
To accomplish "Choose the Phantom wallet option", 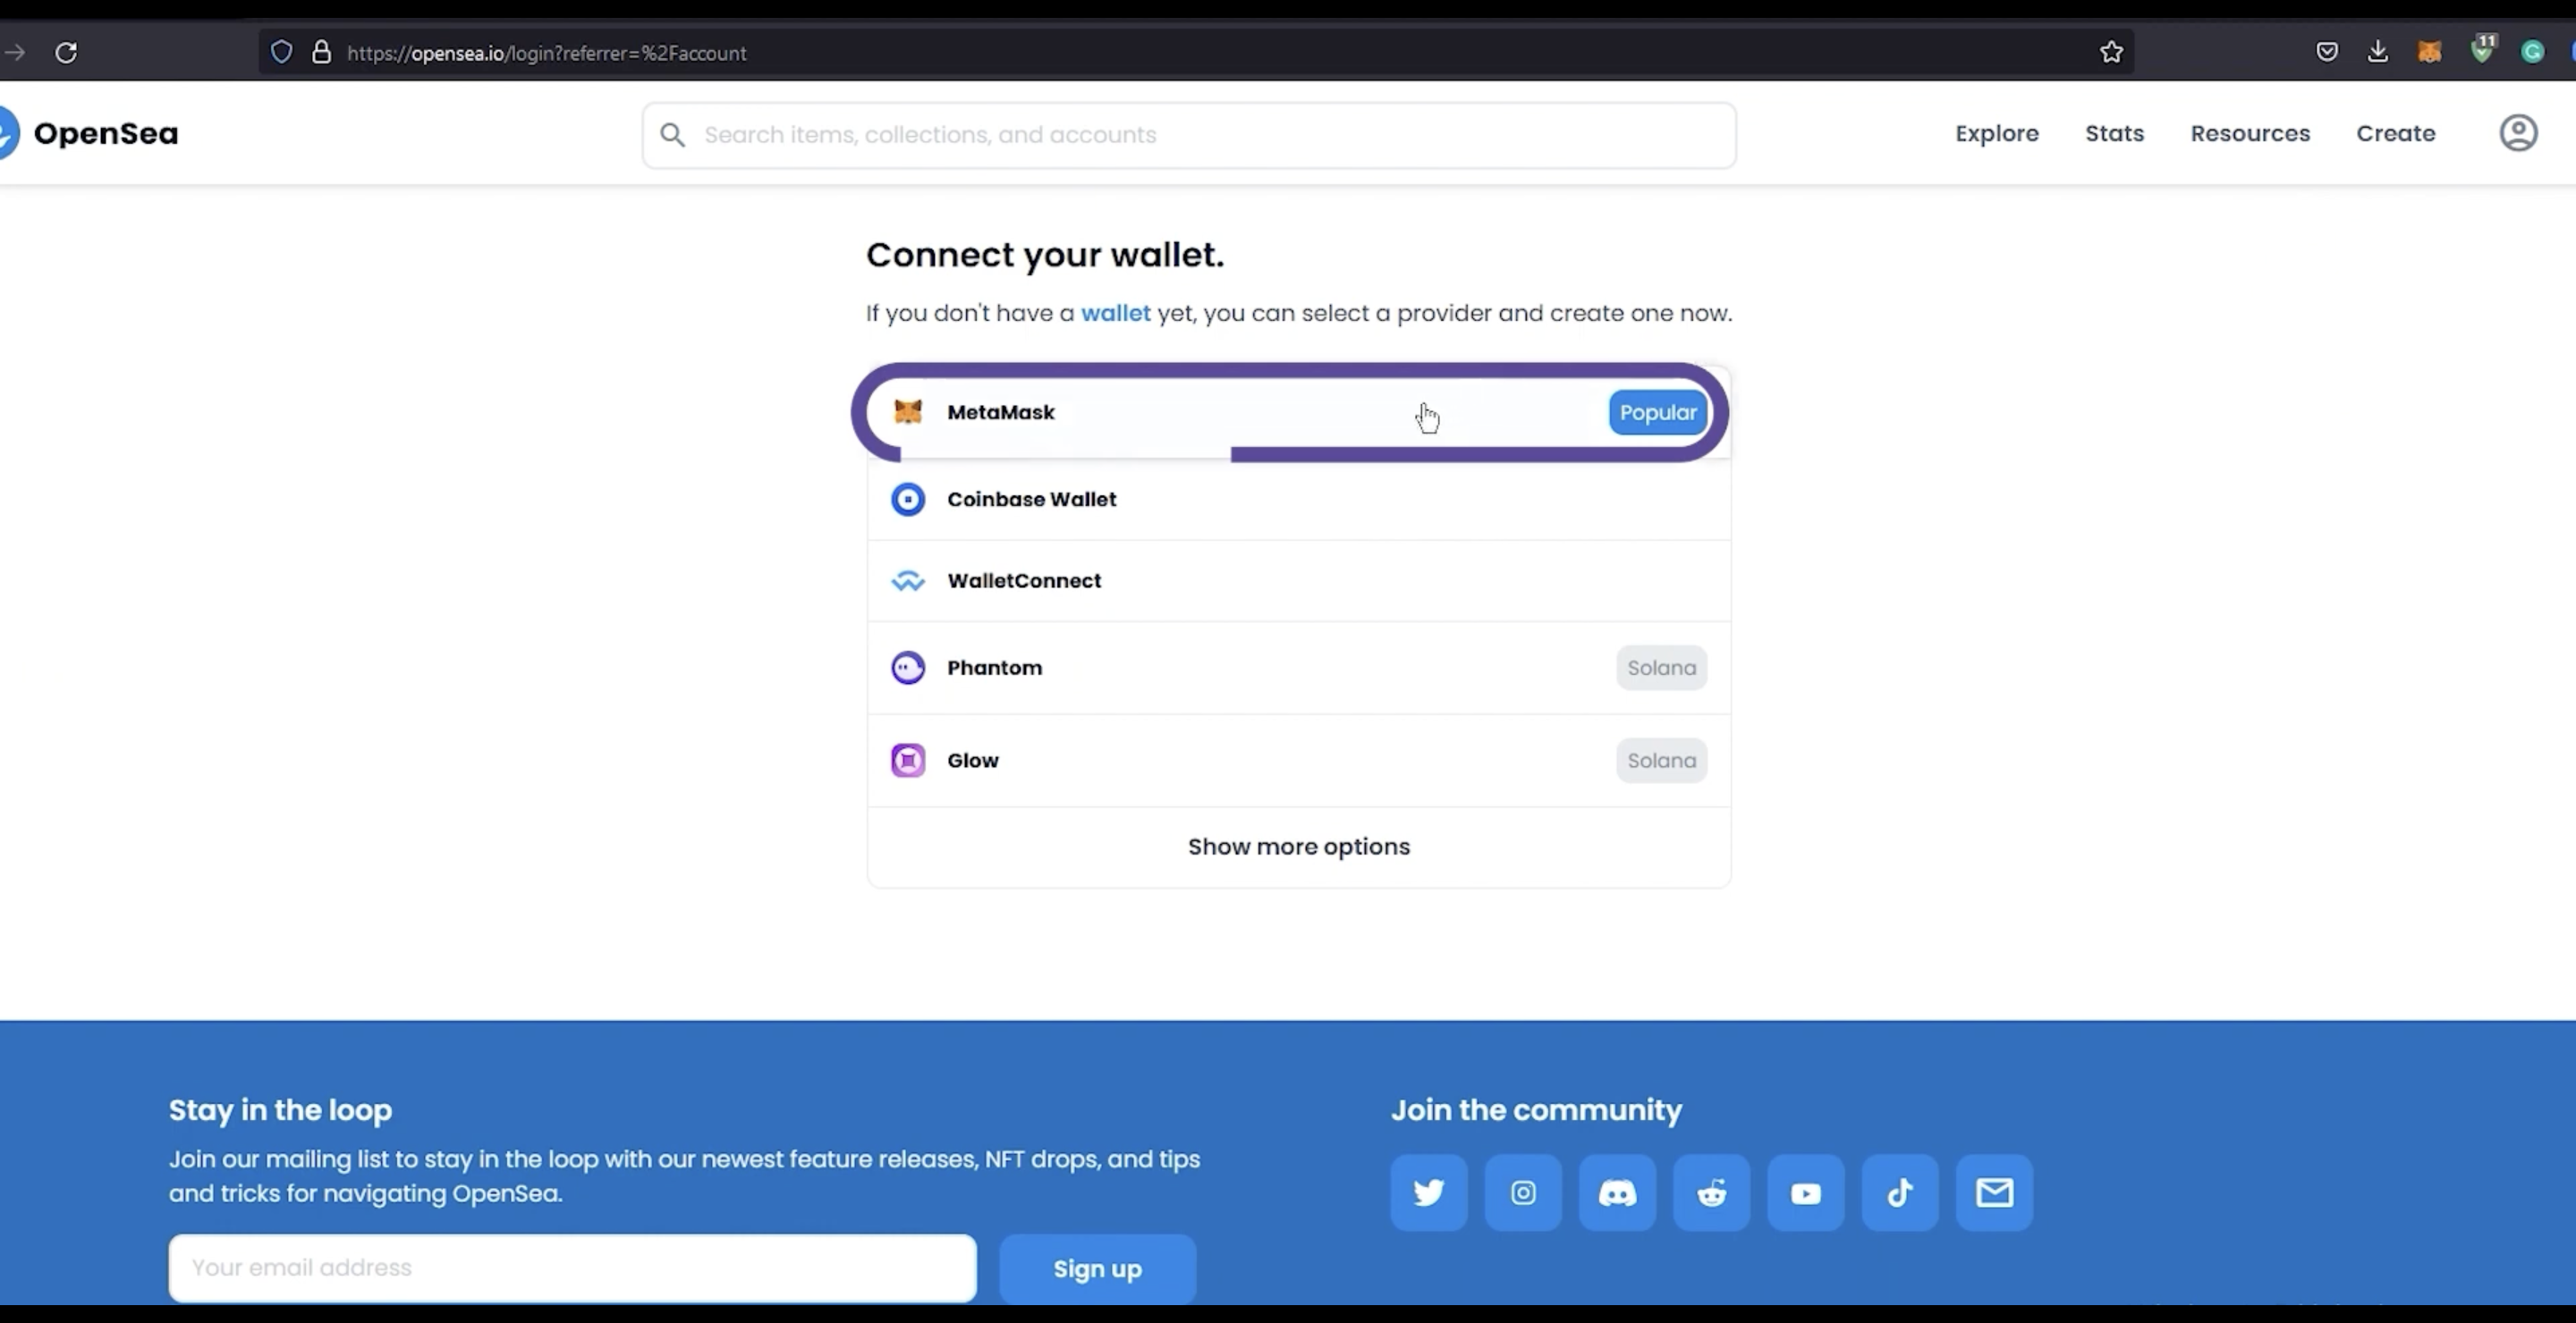I will click(x=1299, y=668).
